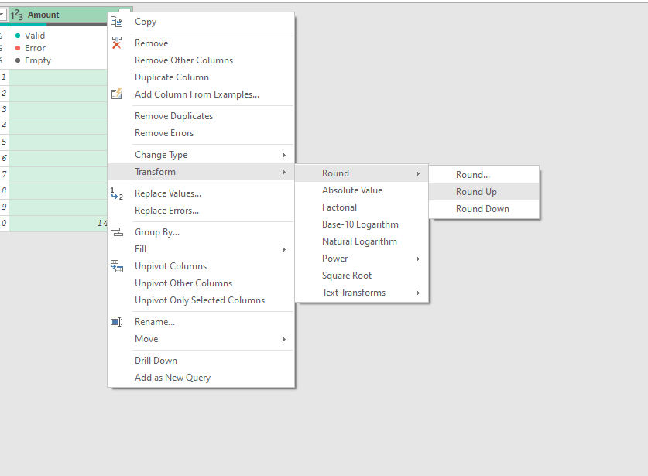Select row 9 number cell
This screenshot has height=476, width=648.
pos(4,207)
